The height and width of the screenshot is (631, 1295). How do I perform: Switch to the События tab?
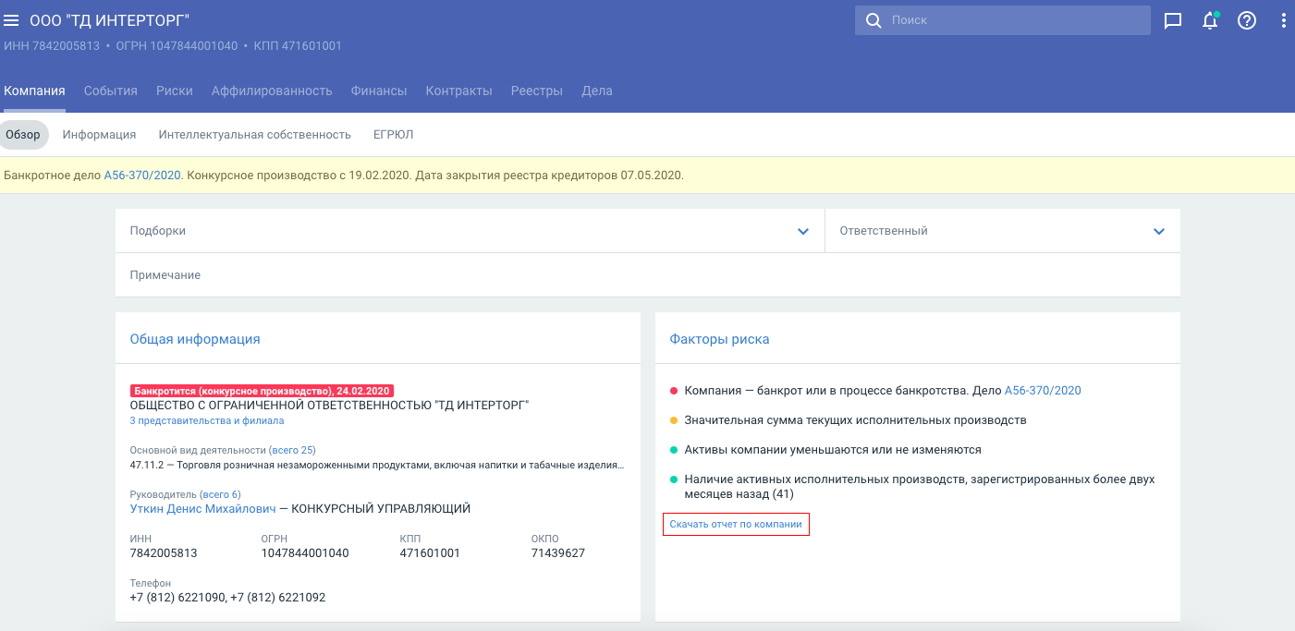[110, 91]
